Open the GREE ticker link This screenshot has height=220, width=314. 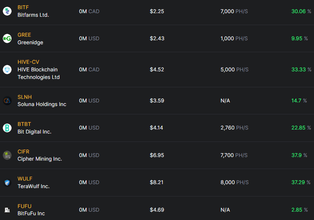pyautogui.click(x=24, y=35)
